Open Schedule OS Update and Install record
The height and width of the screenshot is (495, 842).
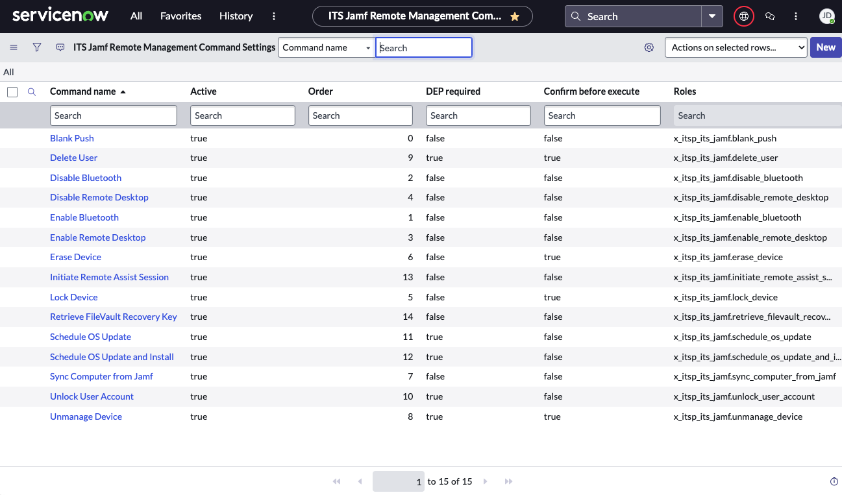[x=112, y=357]
